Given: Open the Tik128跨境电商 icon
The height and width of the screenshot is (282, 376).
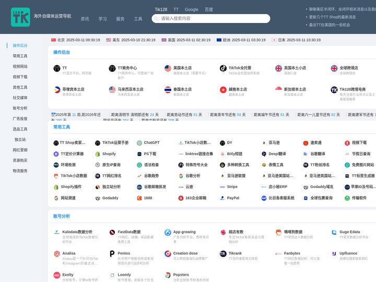Looking at the screenshot, I should point(334,90).
